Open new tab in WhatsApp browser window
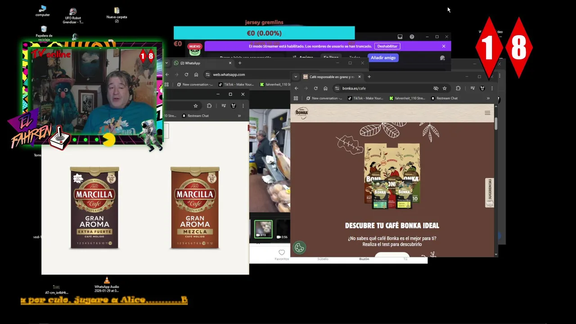The height and width of the screenshot is (324, 576). click(240, 63)
